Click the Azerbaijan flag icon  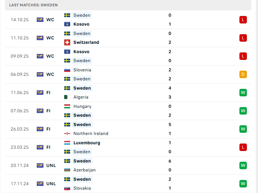(x=67, y=170)
